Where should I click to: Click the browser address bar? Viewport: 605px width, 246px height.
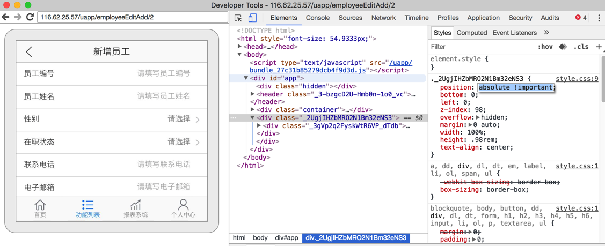coord(132,17)
